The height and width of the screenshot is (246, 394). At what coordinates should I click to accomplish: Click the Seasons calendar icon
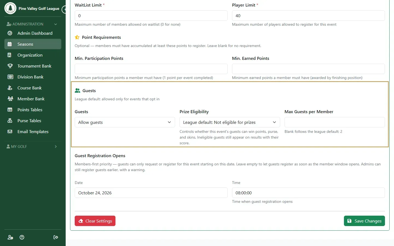[10, 44]
